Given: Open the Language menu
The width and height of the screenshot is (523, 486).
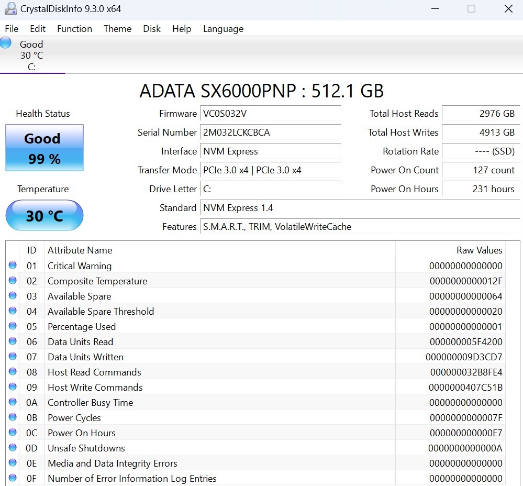Looking at the screenshot, I should click(x=223, y=29).
